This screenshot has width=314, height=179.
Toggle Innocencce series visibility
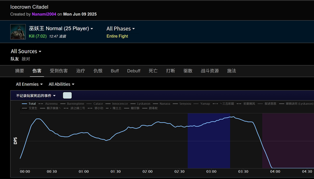[117, 103]
